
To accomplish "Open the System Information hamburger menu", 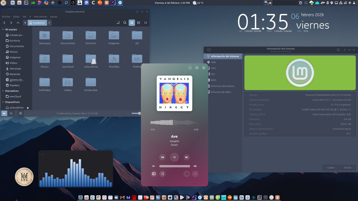I will 338,50.
